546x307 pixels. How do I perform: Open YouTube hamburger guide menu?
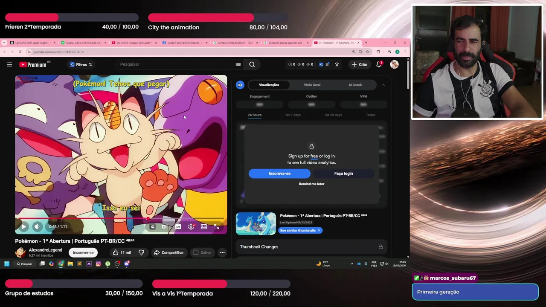(9, 64)
